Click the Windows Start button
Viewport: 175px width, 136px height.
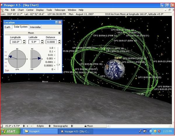[10, 131]
